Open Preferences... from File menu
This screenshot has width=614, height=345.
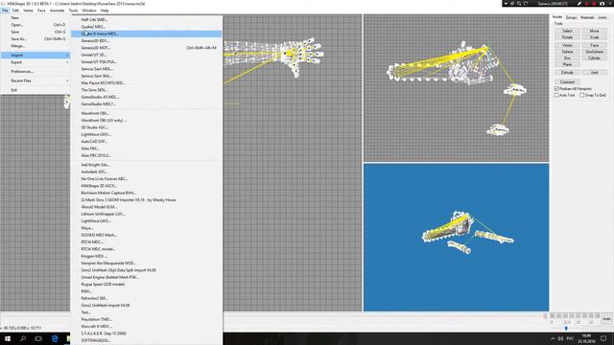coord(35,72)
